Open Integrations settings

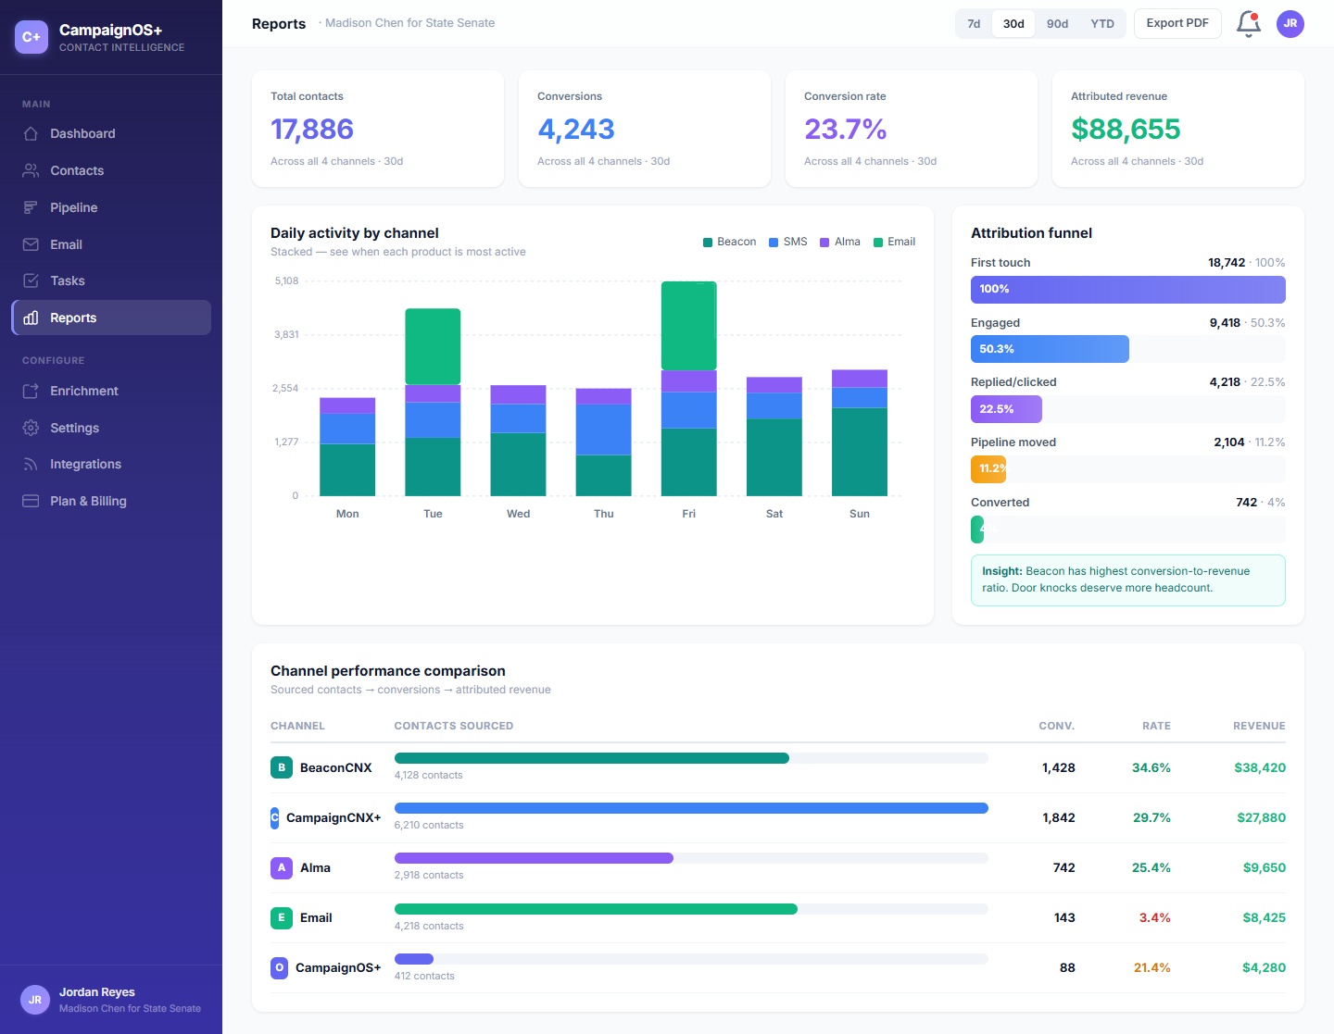pos(111,464)
